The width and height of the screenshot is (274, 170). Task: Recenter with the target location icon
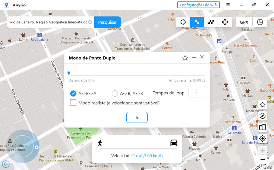point(262,138)
